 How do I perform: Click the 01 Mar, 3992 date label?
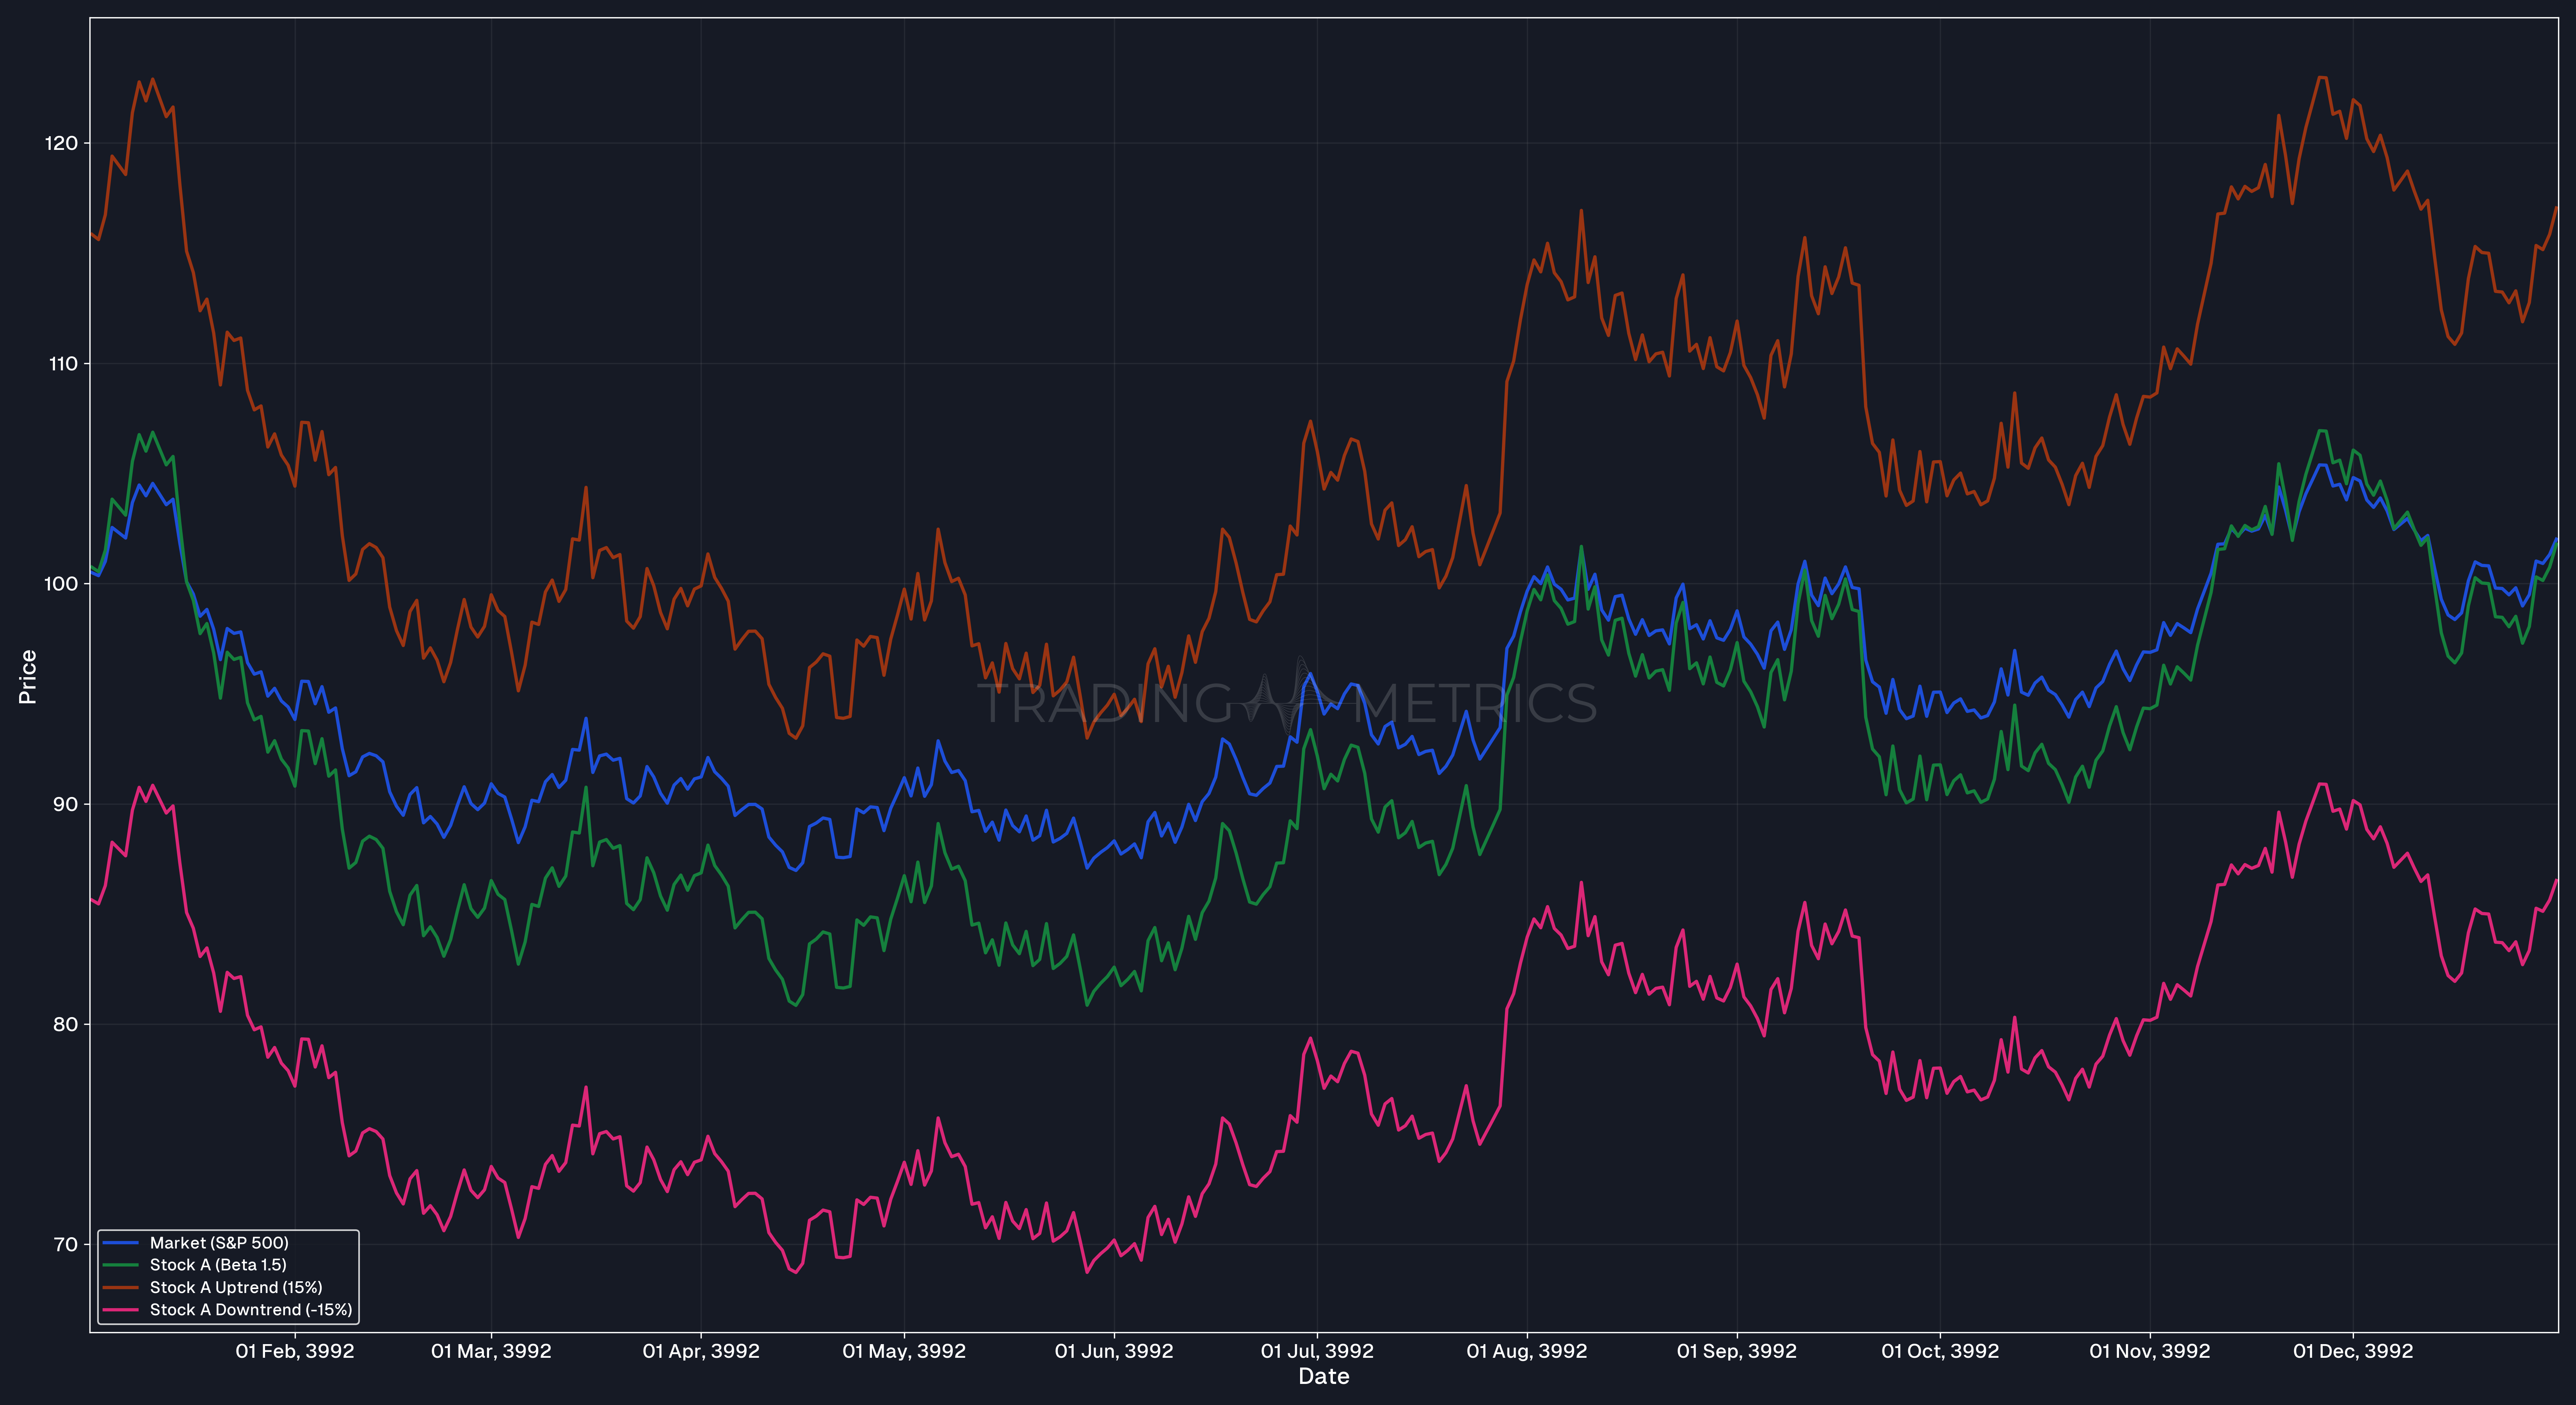click(491, 1351)
